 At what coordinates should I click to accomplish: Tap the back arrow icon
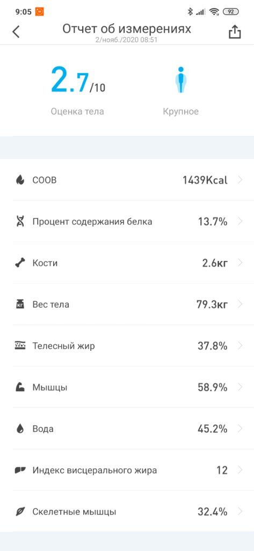click(x=16, y=32)
